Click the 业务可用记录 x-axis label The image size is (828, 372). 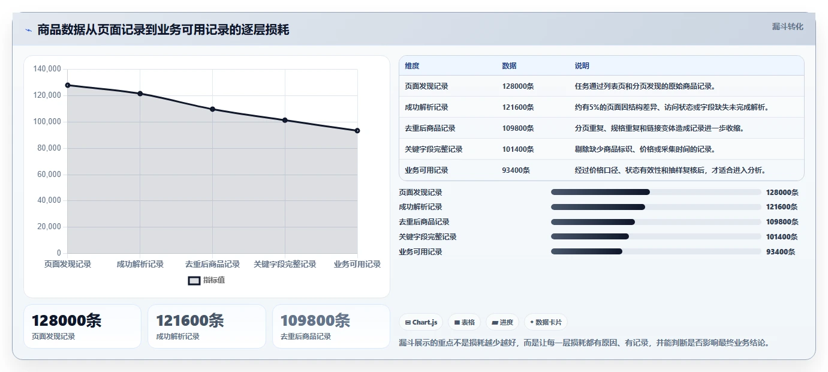click(x=357, y=264)
